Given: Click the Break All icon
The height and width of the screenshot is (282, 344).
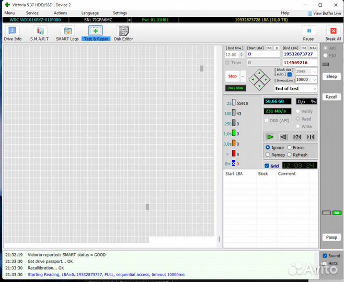Looking at the screenshot, I should point(333,33).
